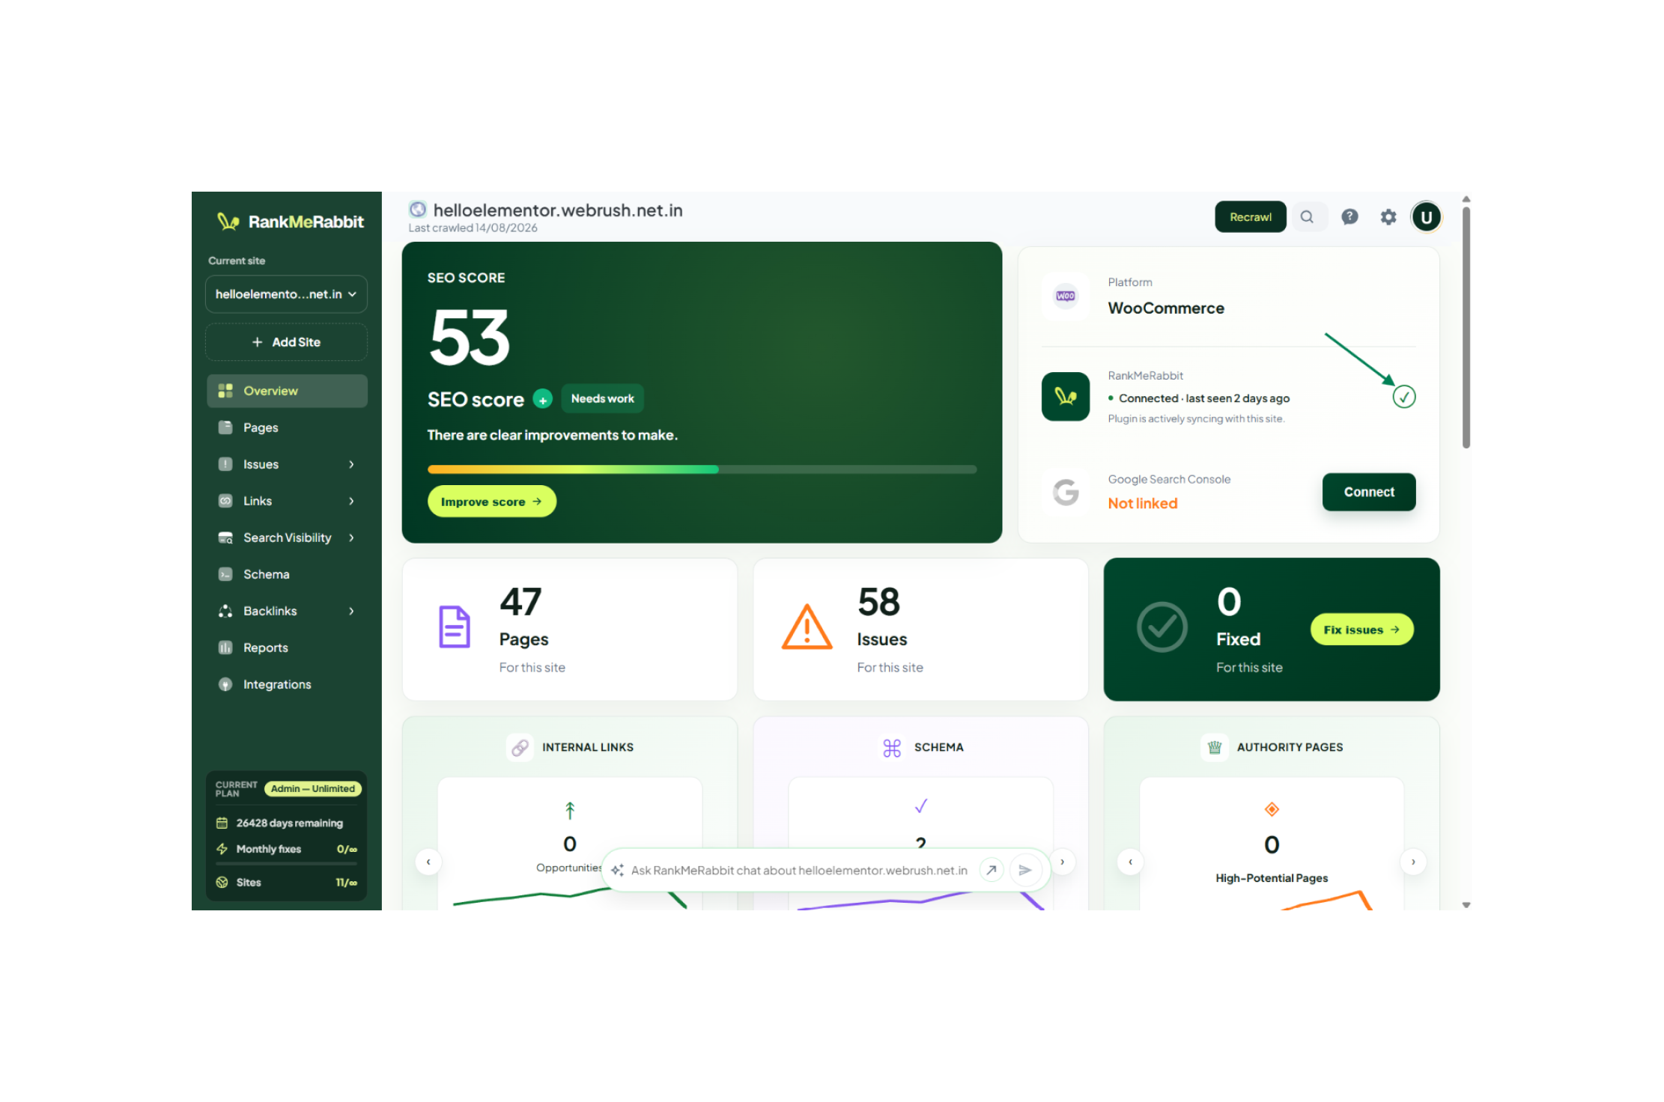The image size is (1664, 1102).
Task: Go to previous Internal Links slide arrow
Action: pos(428,862)
